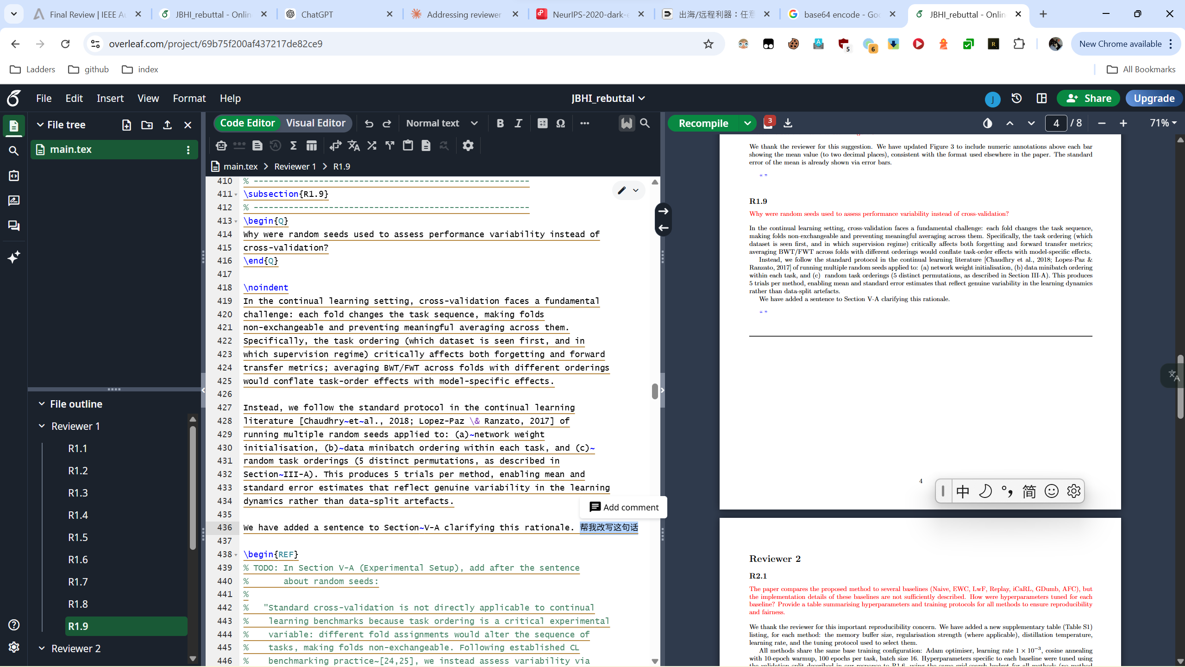Image resolution: width=1185 pixels, height=667 pixels.
Task: Open the review comments sidebar icon
Action: click(14, 201)
